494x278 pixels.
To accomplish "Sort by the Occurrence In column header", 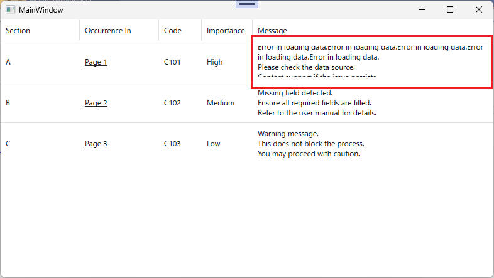I will click(x=119, y=31).
